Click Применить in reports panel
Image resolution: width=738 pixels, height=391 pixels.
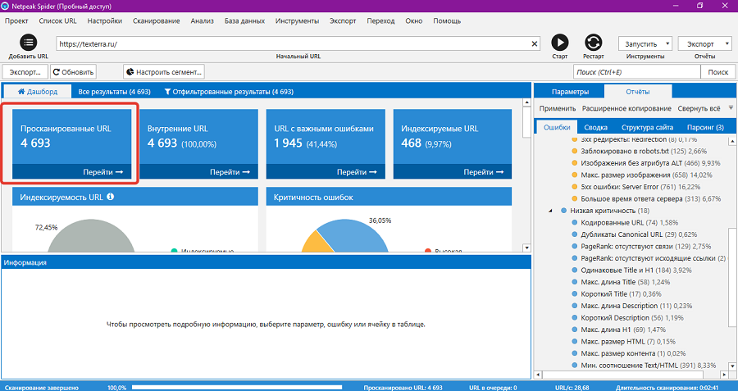click(558, 108)
